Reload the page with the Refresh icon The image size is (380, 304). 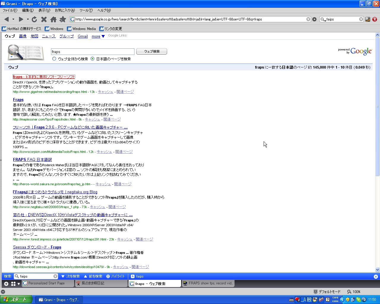click(34, 19)
